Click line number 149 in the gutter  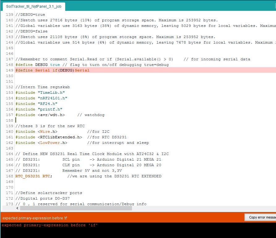coord(10,70)
